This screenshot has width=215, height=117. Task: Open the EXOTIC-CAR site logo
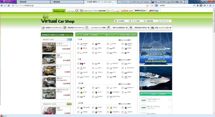pyautogui.click(x=127, y=11)
